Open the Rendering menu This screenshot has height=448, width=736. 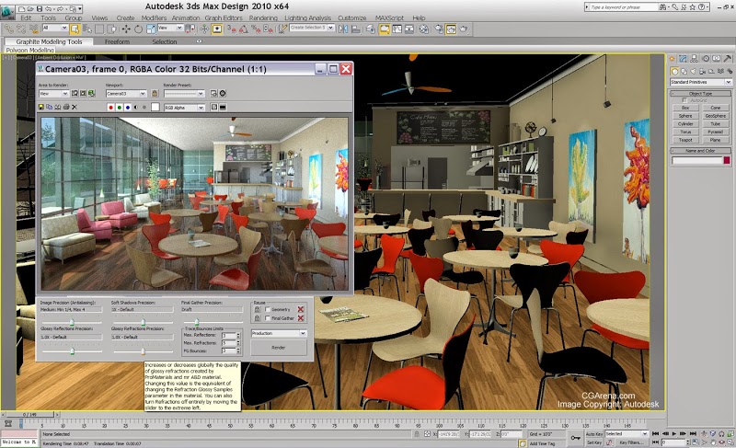(x=263, y=17)
